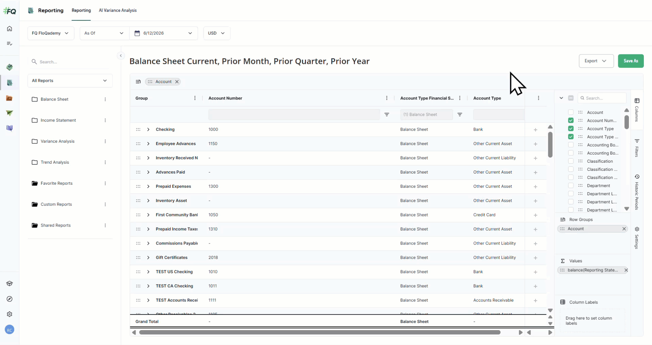Open the graduation cap academy icon
652x345 pixels.
(x=10, y=284)
